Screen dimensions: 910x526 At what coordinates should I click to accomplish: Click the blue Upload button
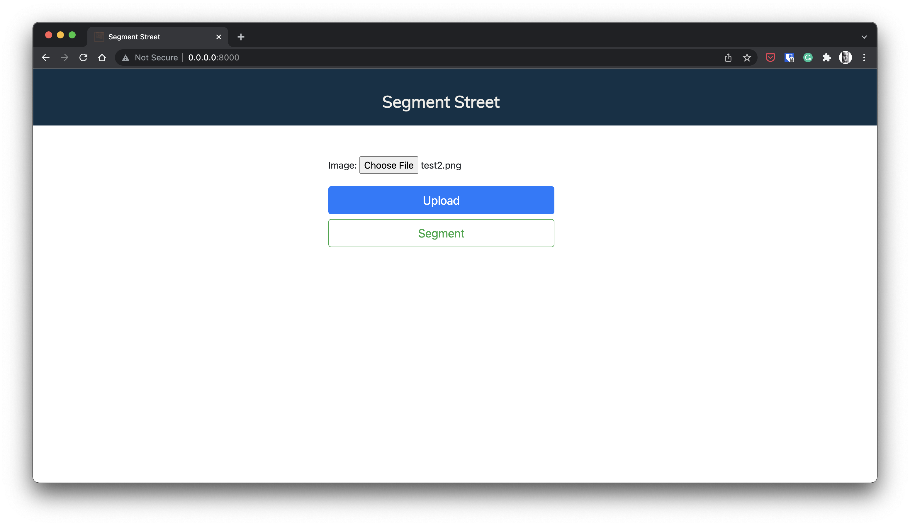(441, 200)
